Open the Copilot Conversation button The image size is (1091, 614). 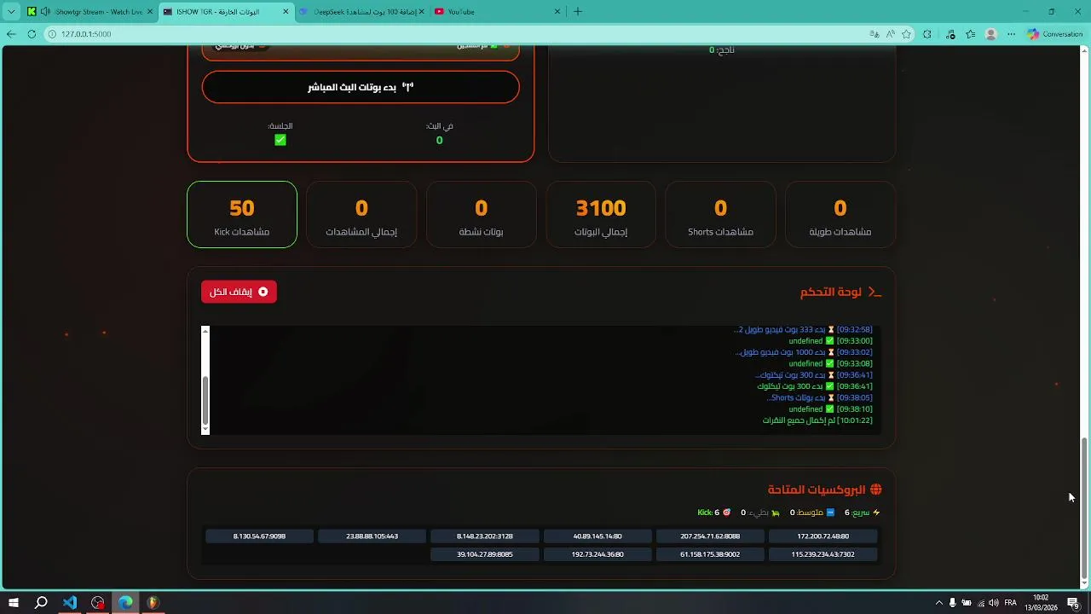1055,34
